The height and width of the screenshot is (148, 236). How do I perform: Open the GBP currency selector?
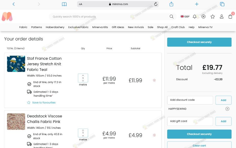pyautogui.click(x=185, y=16)
